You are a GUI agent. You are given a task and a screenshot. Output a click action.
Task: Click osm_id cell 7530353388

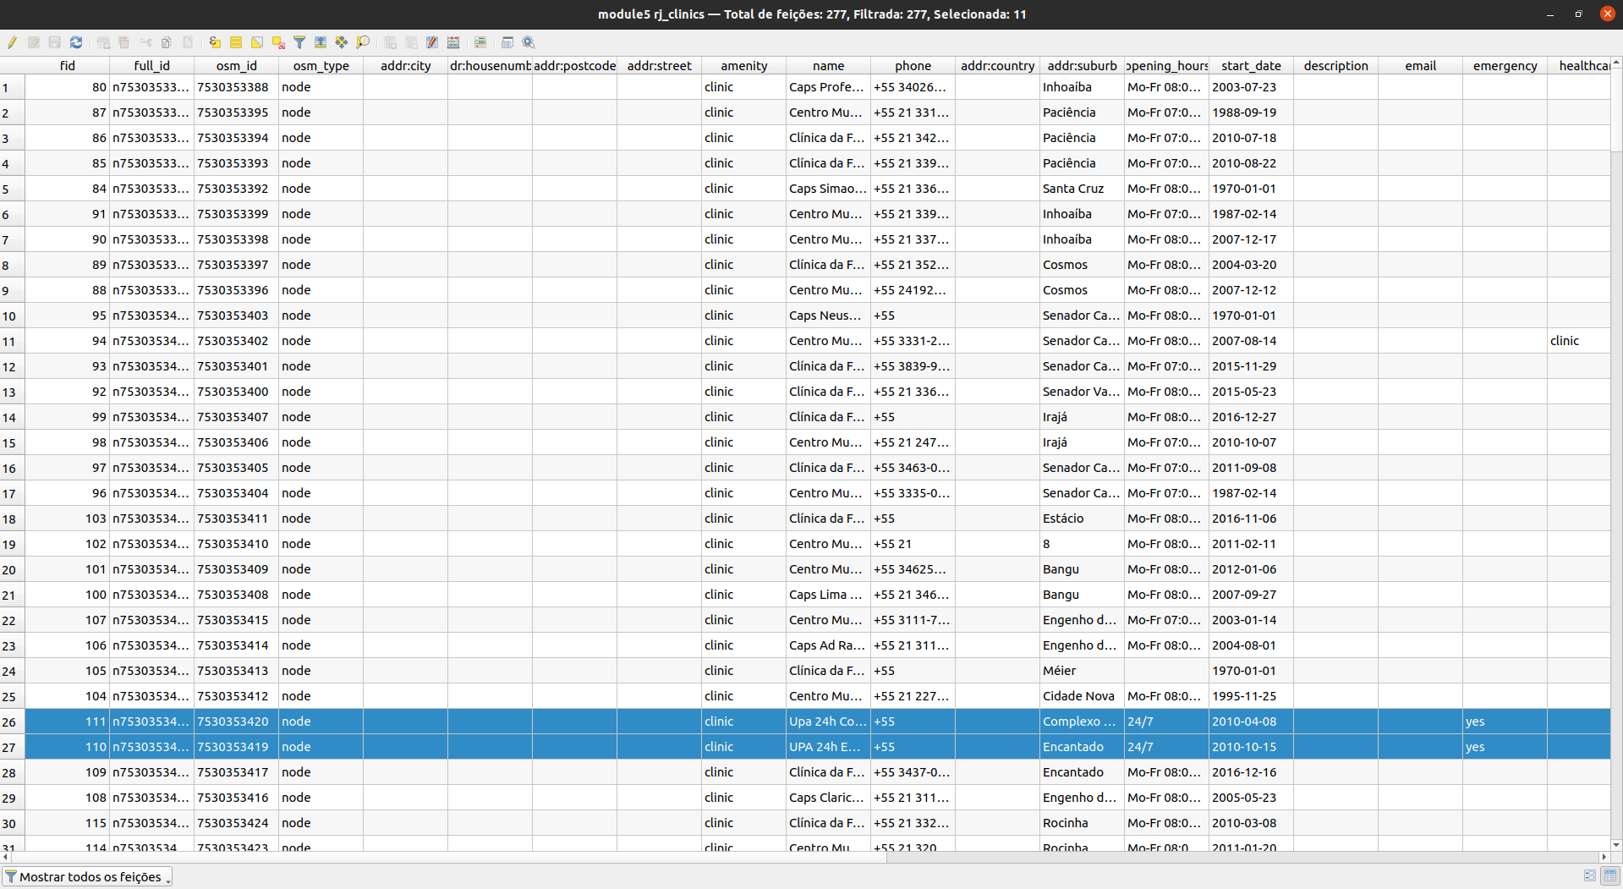[237, 87]
